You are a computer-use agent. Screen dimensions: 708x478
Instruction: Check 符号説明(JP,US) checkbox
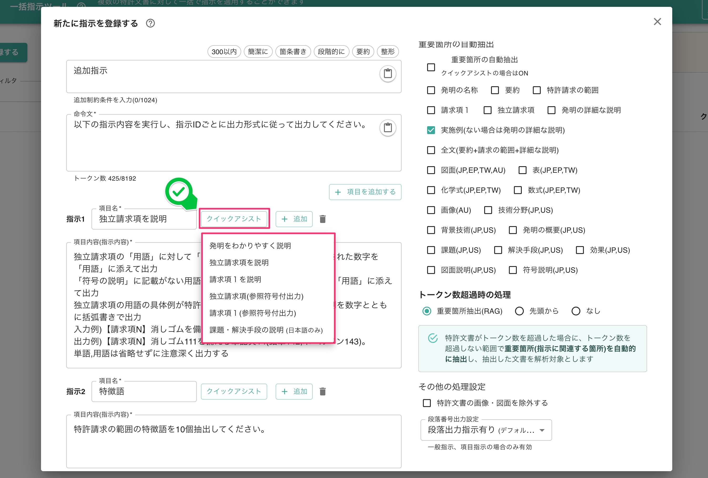pos(513,270)
